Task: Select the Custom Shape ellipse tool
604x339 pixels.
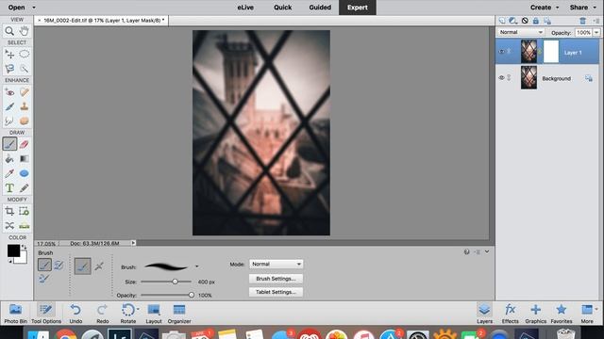Action: 25,173
